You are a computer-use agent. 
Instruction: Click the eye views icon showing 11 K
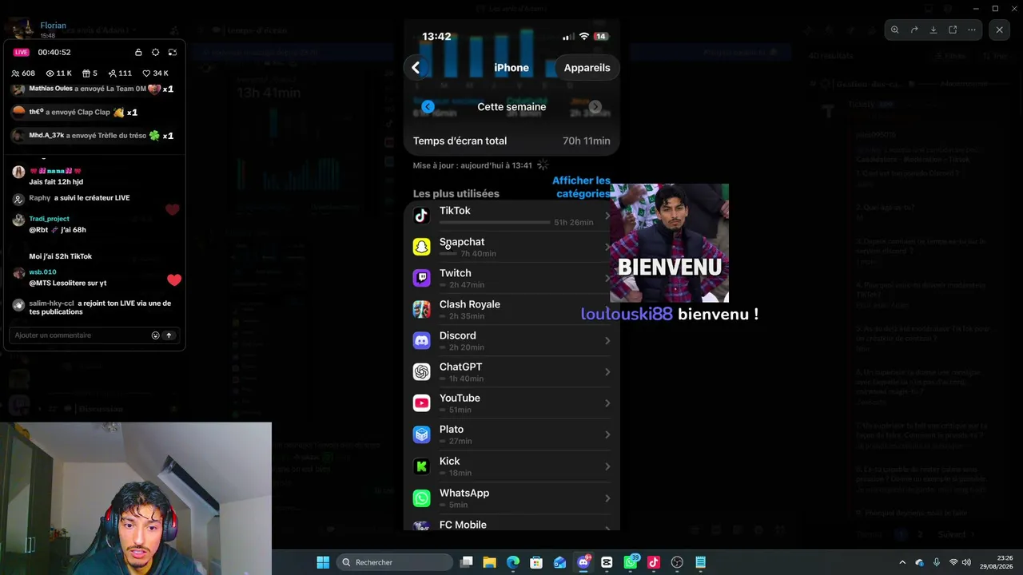pyautogui.click(x=49, y=73)
